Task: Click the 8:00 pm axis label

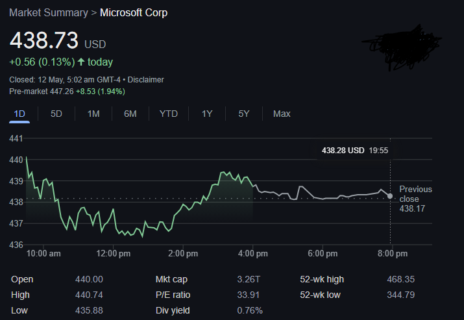Action: pyautogui.click(x=393, y=254)
